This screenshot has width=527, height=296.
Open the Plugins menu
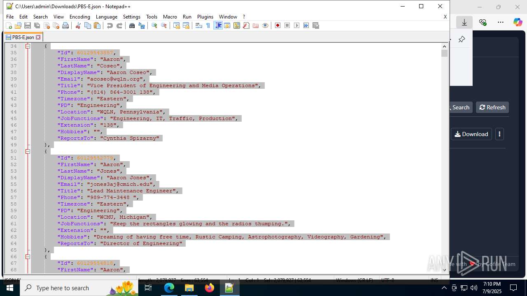[205, 17]
